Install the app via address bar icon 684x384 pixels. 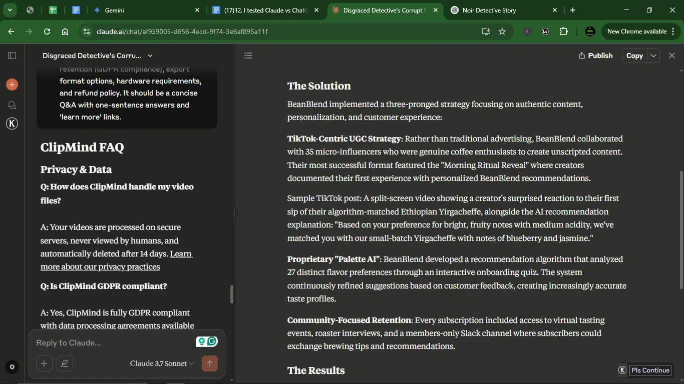[x=486, y=31]
